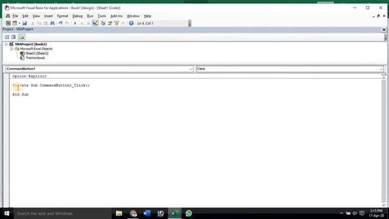Click the Redo arrow icon
Screen dimensions: 389x219
(67, 23)
